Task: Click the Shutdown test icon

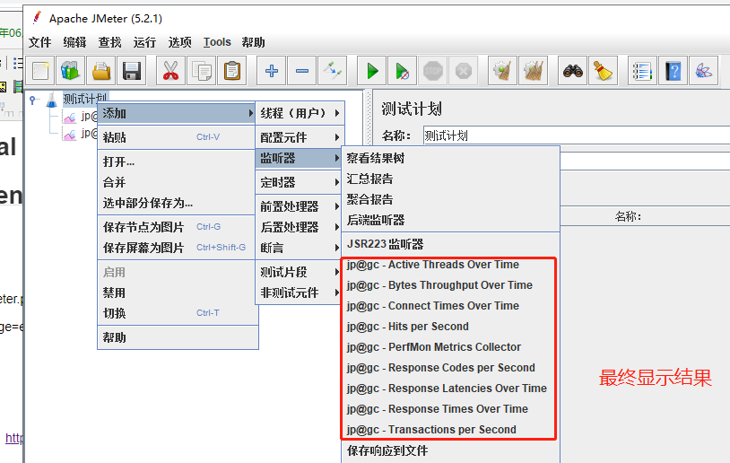Action: pyautogui.click(x=464, y=71)
